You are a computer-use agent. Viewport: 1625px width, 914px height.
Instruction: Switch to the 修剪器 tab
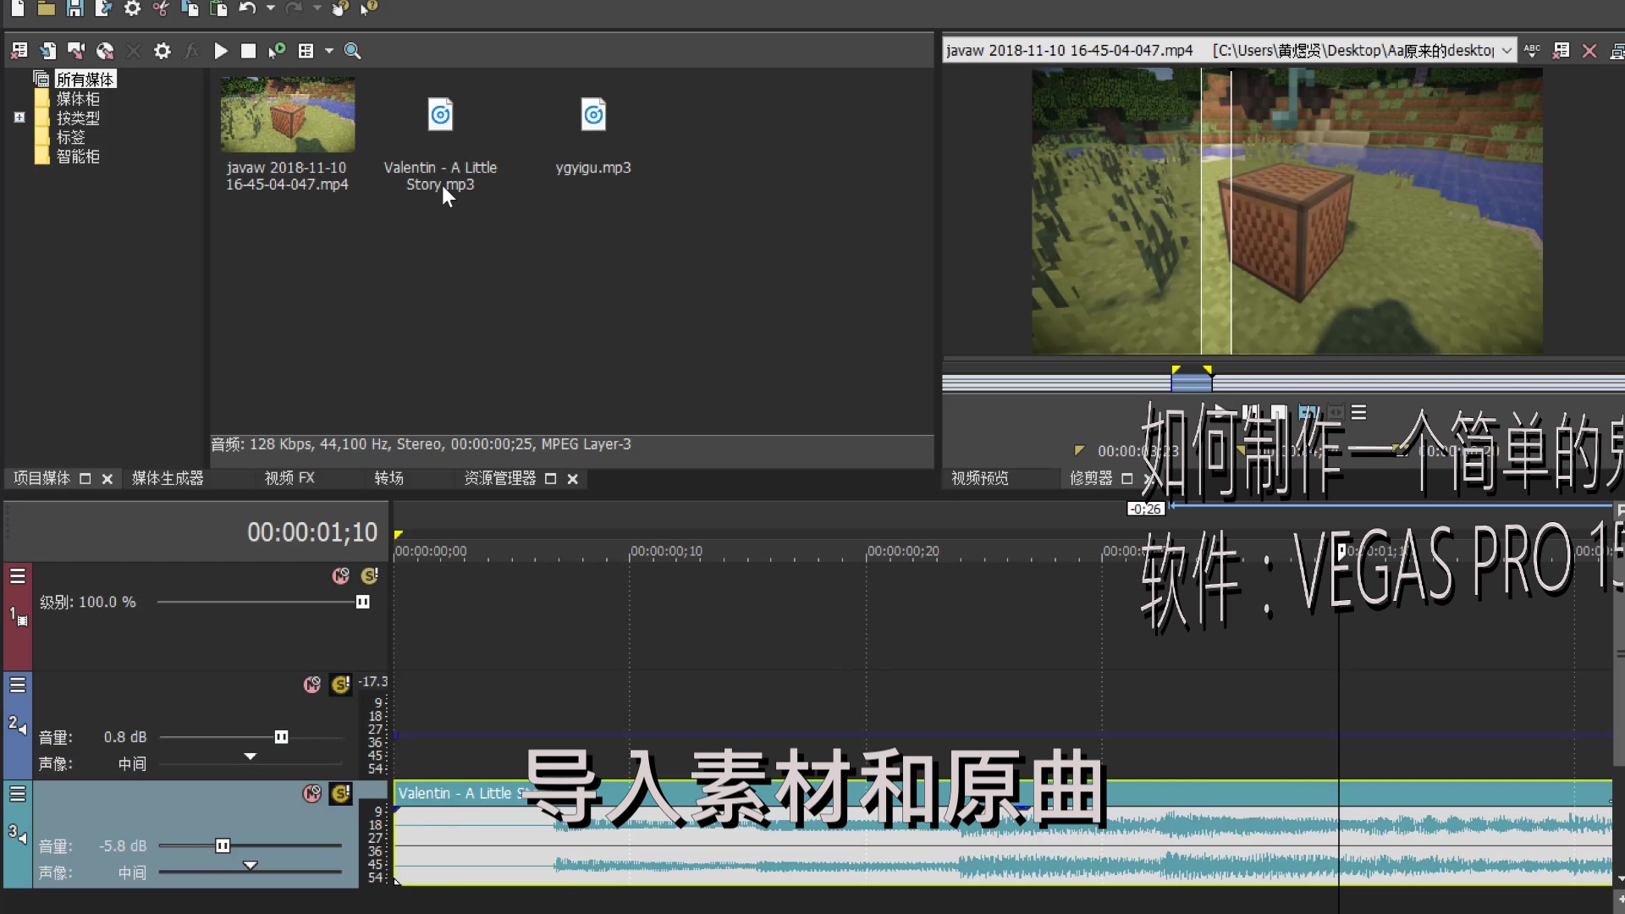tap(1091, 478)
